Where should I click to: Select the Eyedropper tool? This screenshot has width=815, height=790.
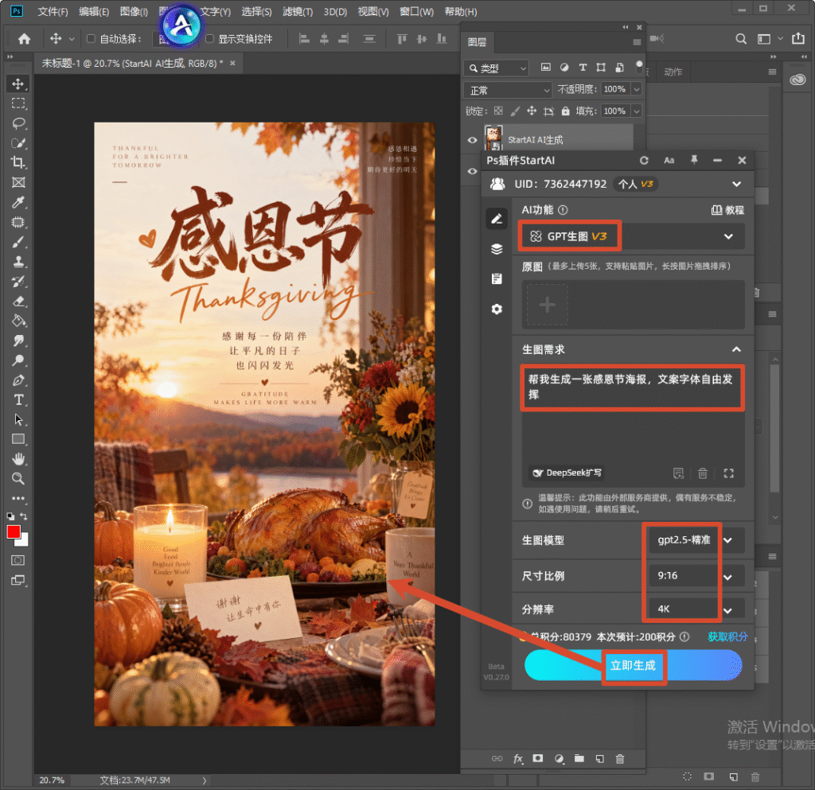18,202
